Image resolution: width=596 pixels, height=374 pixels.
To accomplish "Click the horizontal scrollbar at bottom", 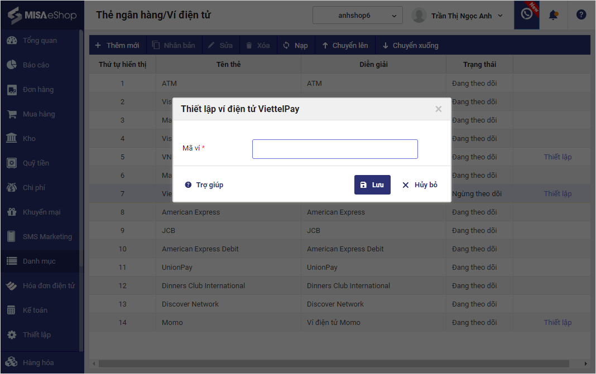I will point(335,363).
